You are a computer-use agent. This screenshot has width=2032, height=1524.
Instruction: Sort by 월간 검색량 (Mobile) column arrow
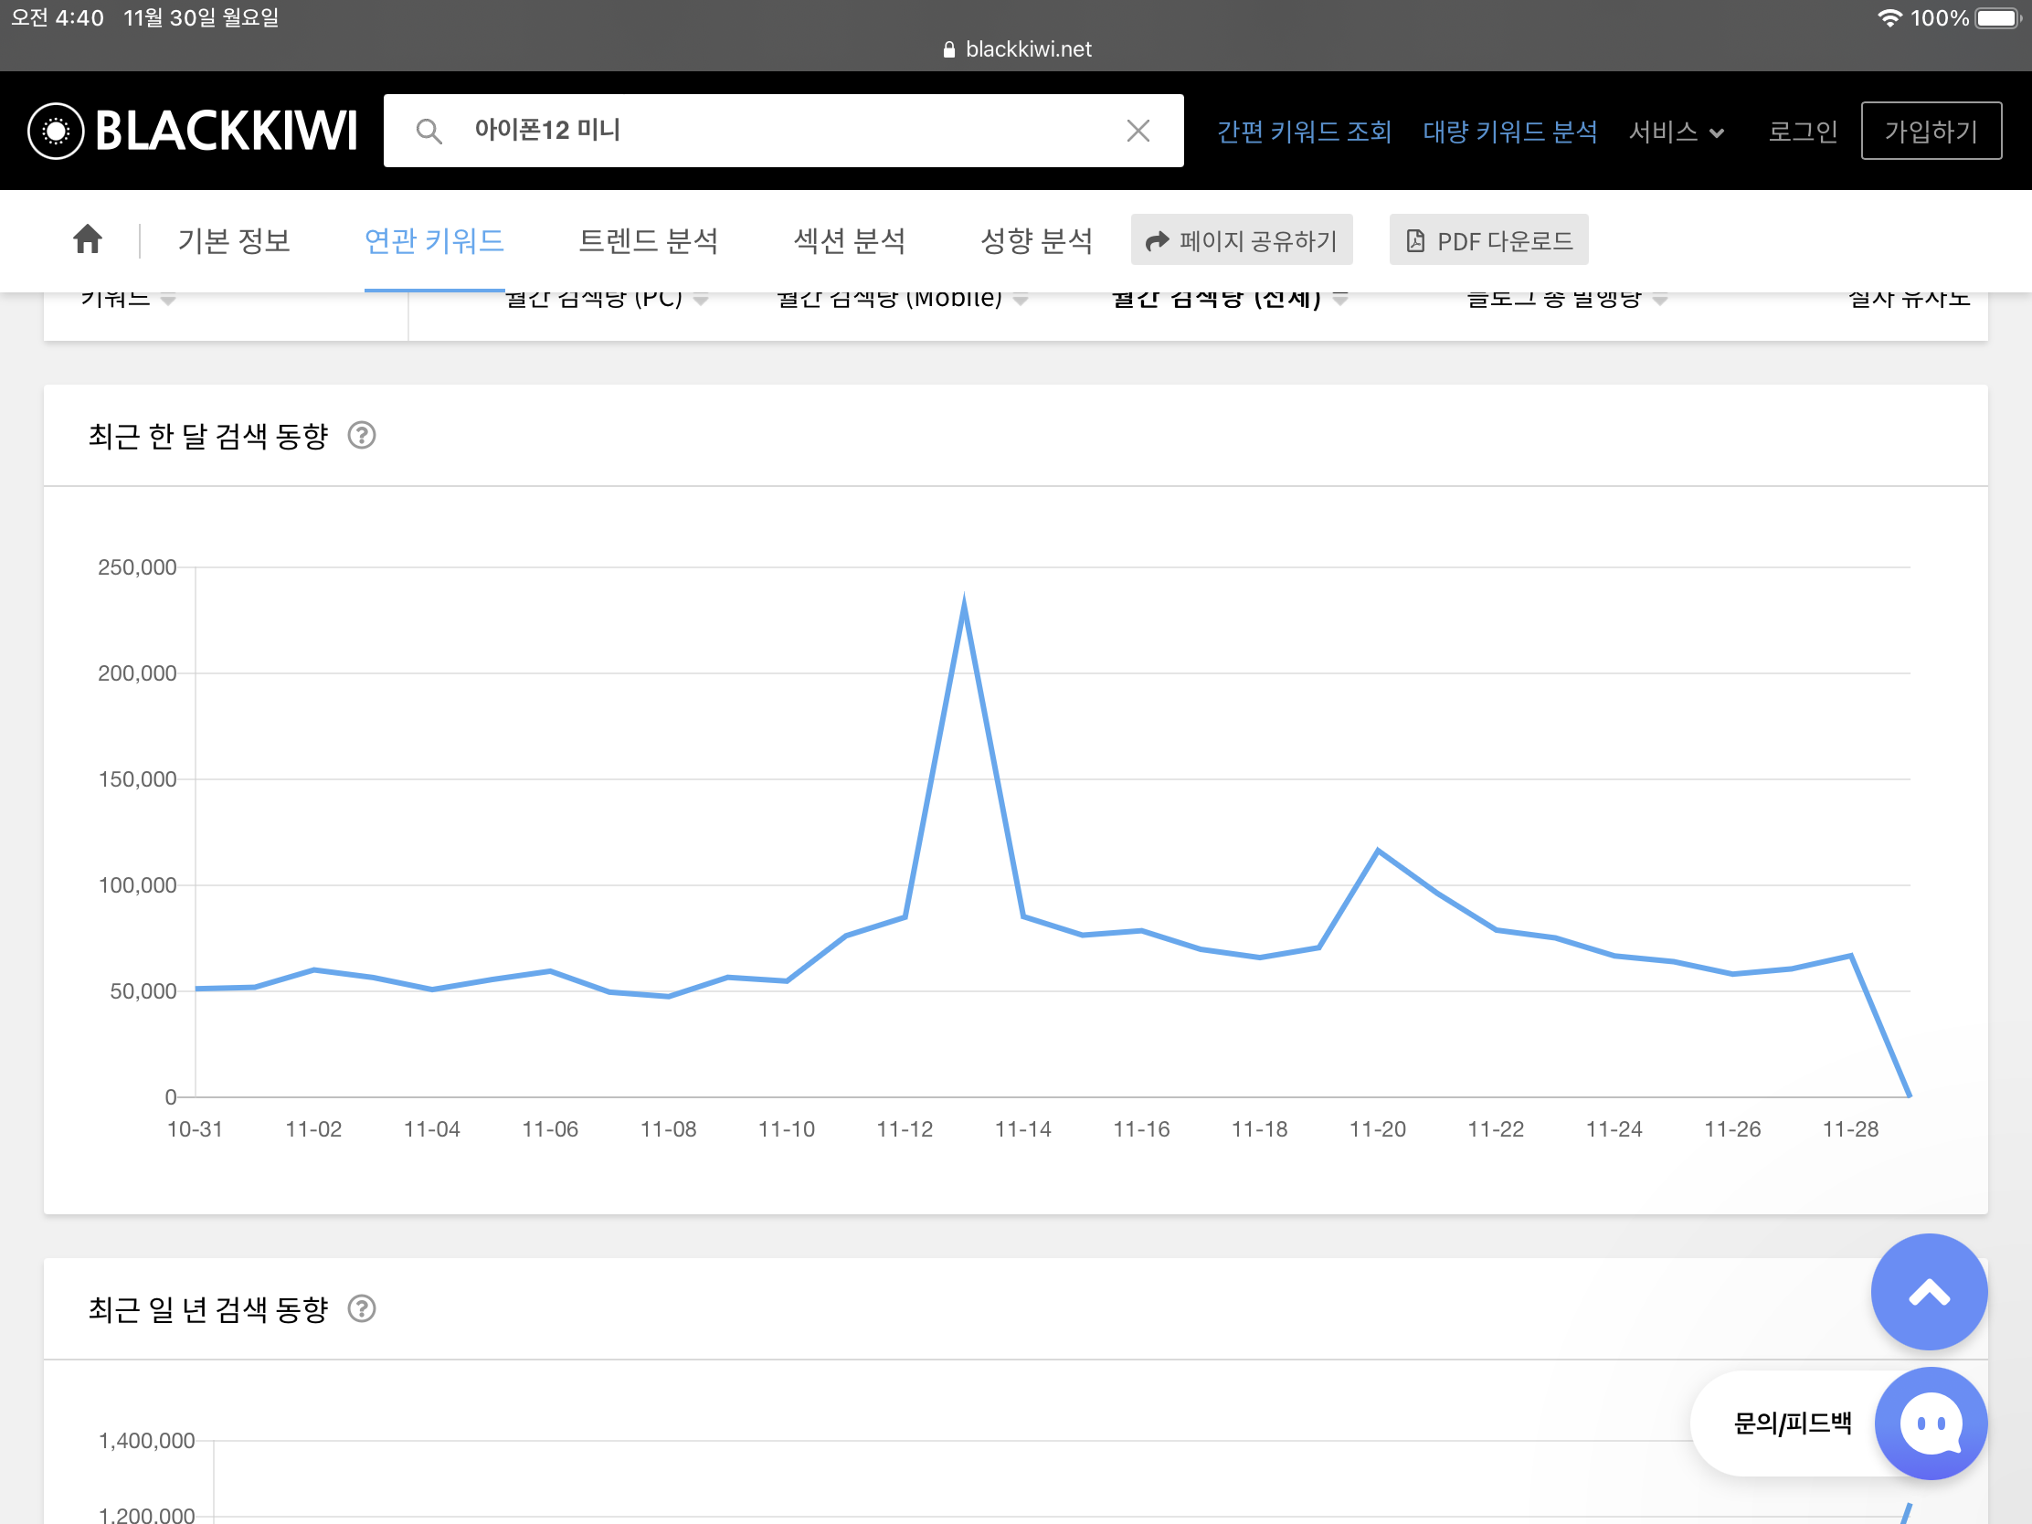click(1020, 300)
